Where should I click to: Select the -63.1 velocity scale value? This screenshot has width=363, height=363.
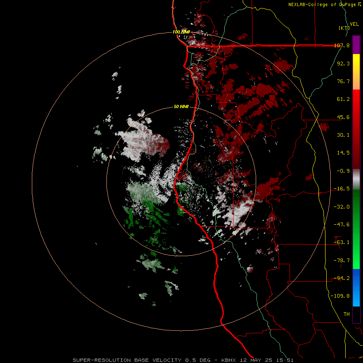(342, 242)
